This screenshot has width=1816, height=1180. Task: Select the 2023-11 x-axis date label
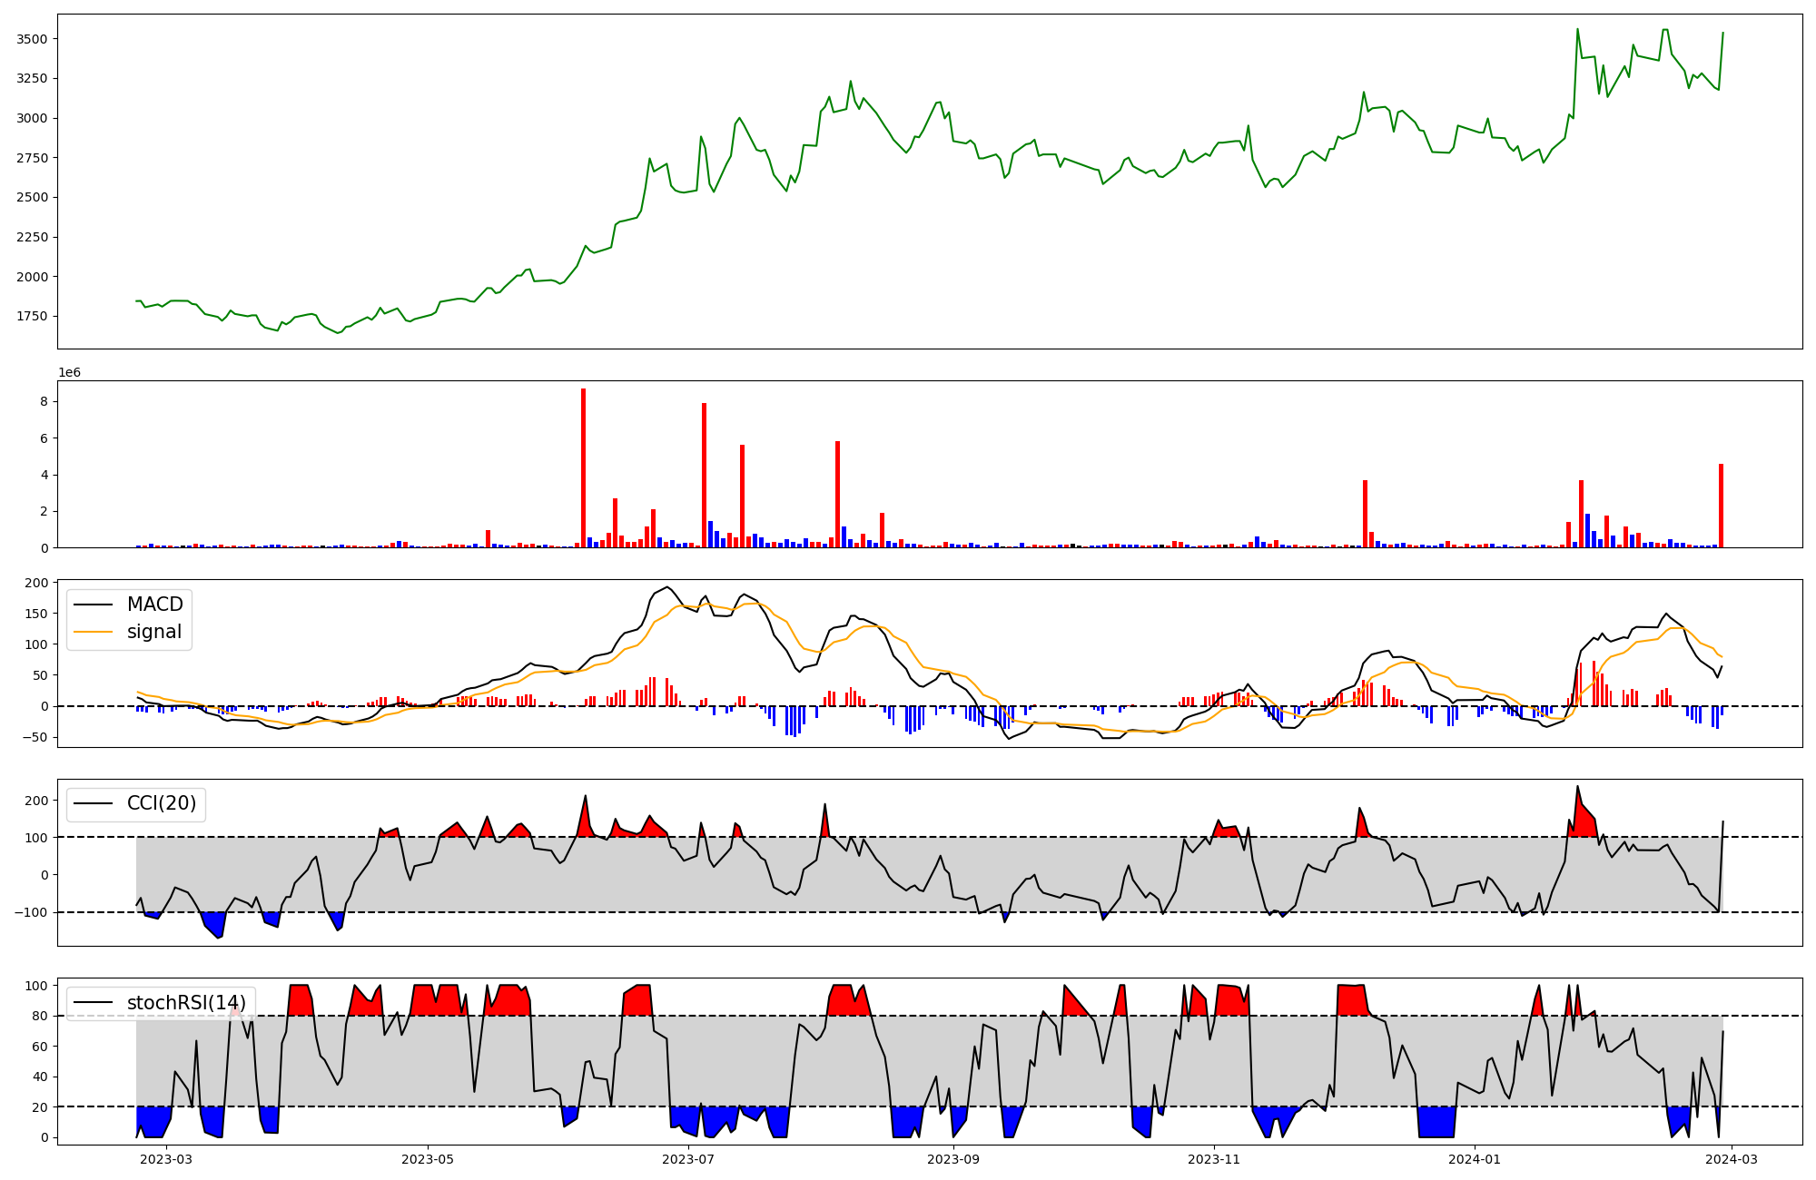click(1214, 1159)
